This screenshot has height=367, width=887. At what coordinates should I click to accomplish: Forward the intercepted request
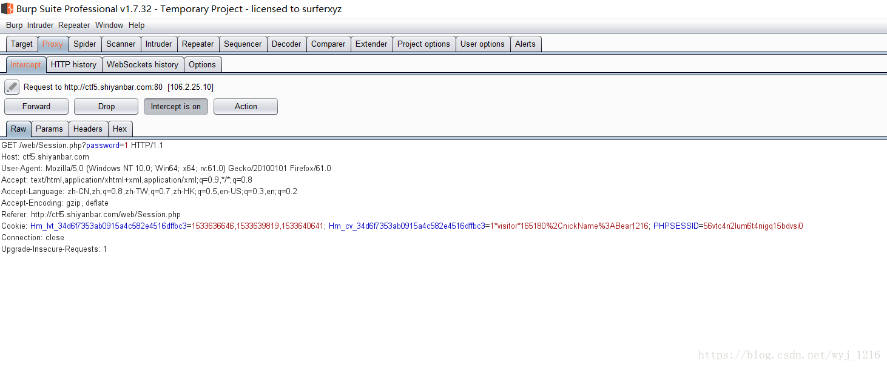click(36, 106)
